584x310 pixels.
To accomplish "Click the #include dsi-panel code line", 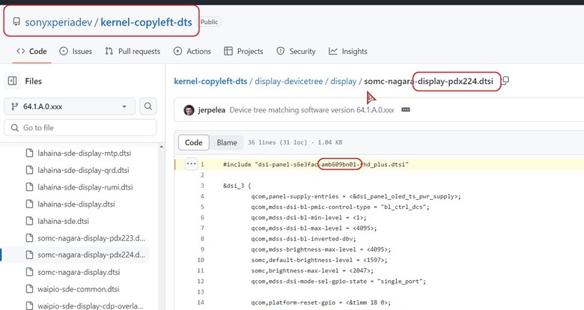I will pyautogui.click(x=316, y=164).
